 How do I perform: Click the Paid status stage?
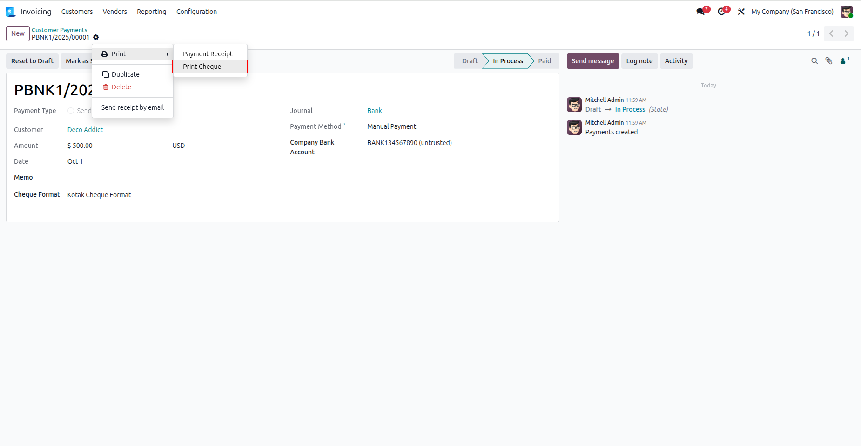545,61
